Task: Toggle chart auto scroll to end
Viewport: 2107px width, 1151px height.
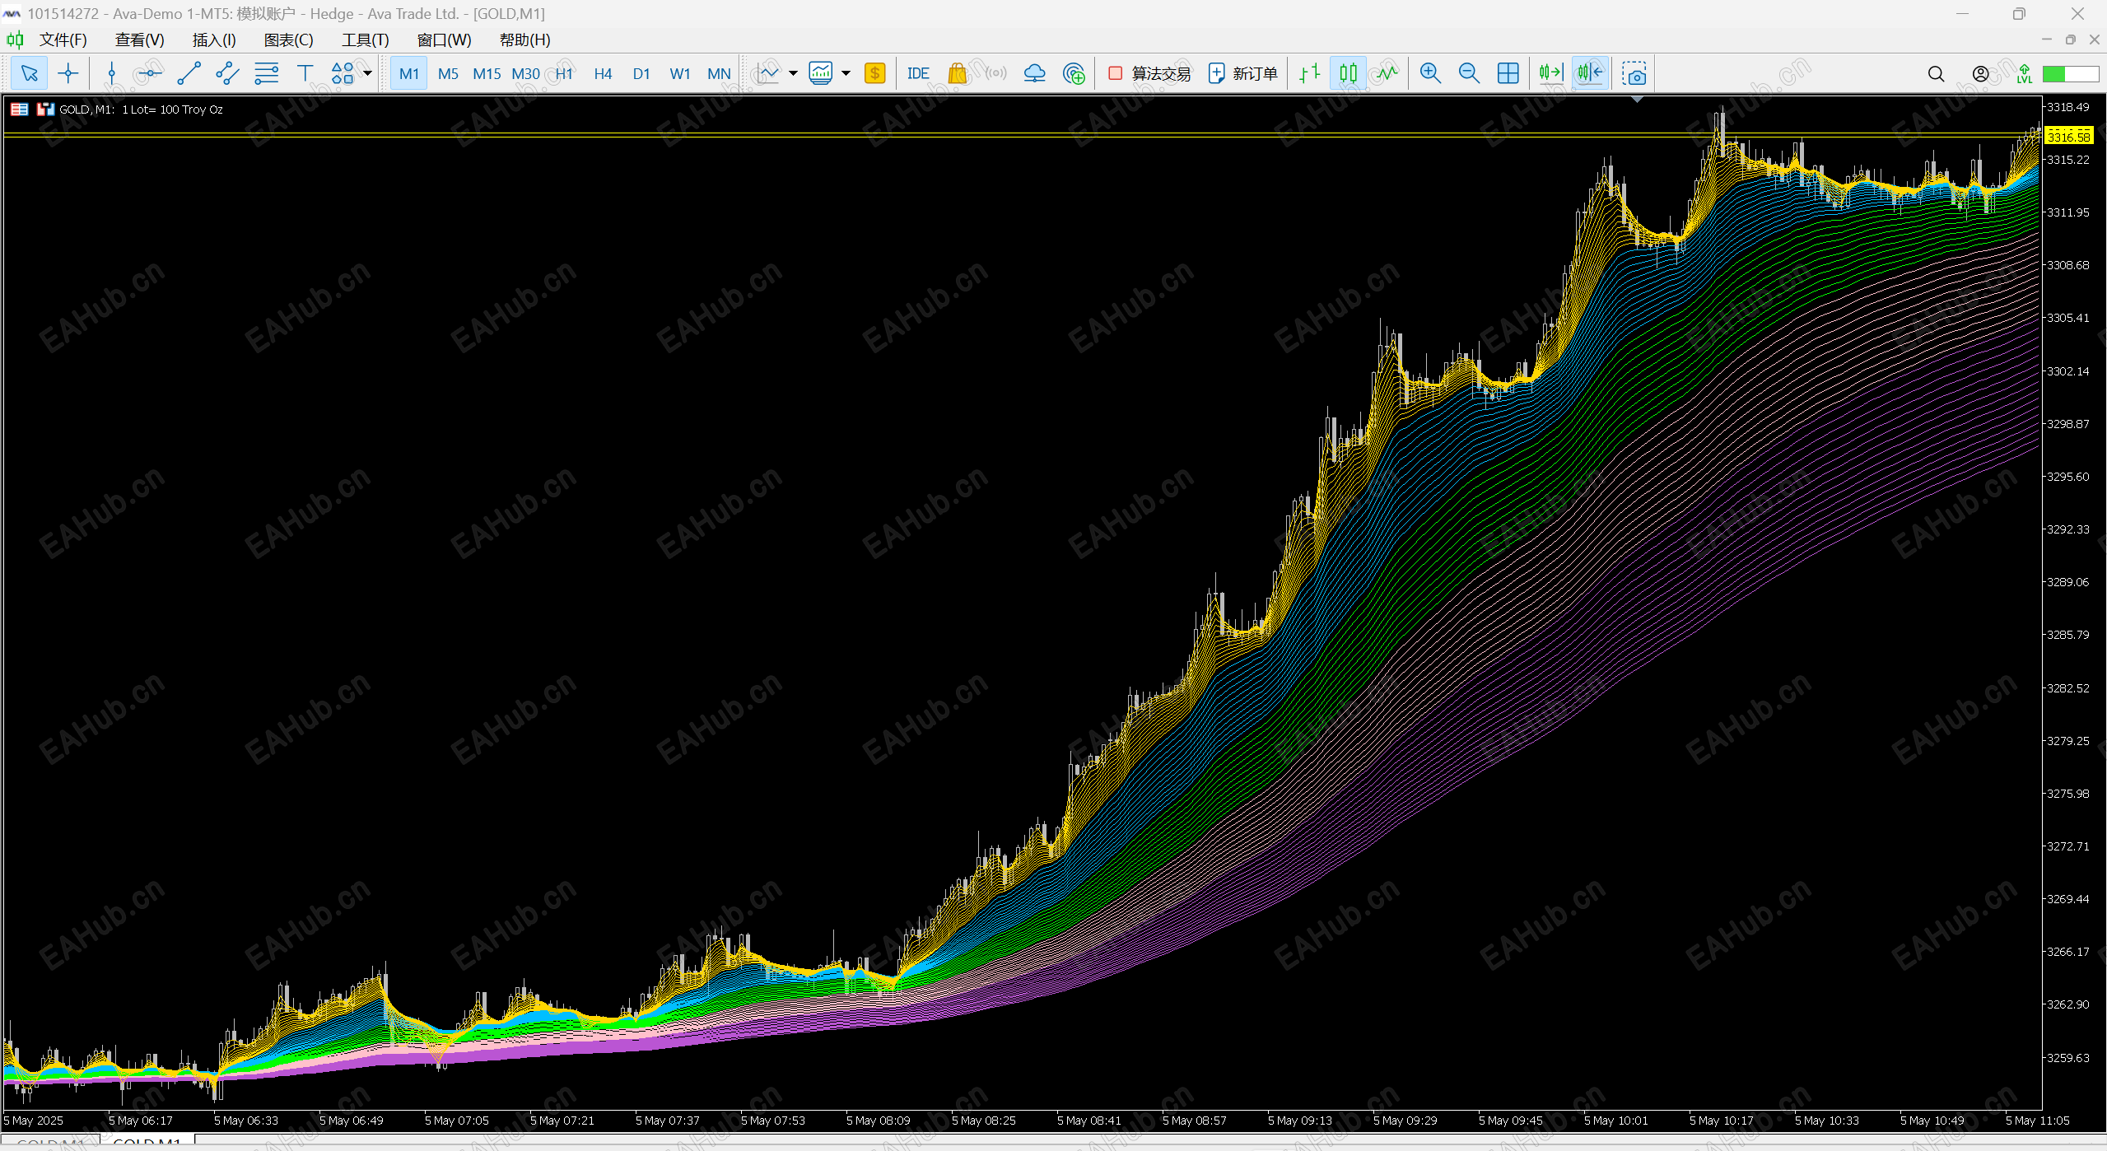Action: [1550, 73]
